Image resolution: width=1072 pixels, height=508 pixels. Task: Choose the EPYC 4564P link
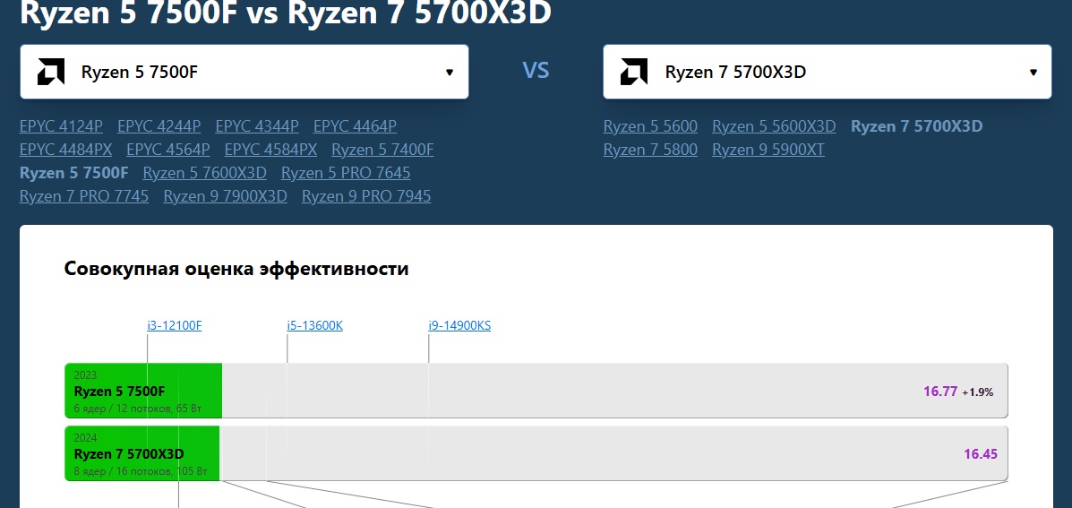(168, 150)
